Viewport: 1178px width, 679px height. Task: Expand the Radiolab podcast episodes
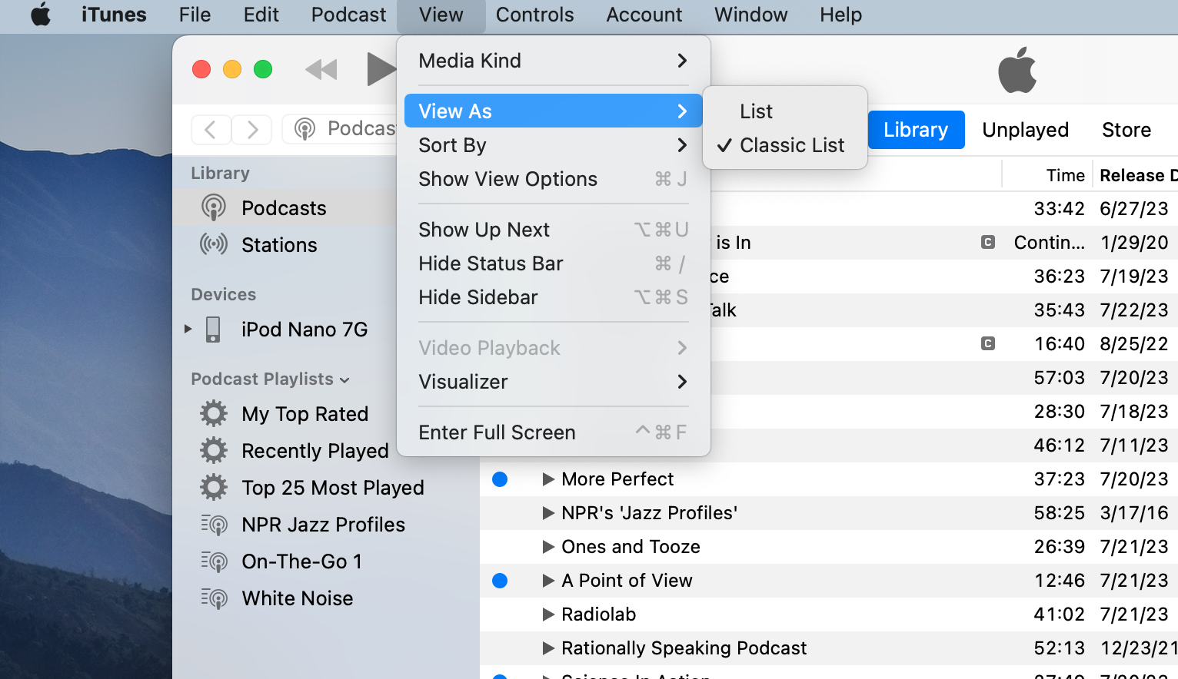548,614
